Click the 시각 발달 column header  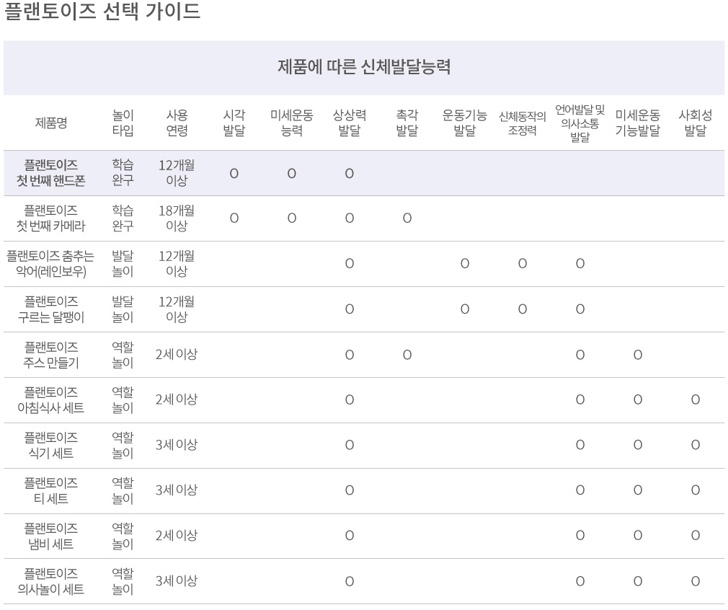coord(234,123)
